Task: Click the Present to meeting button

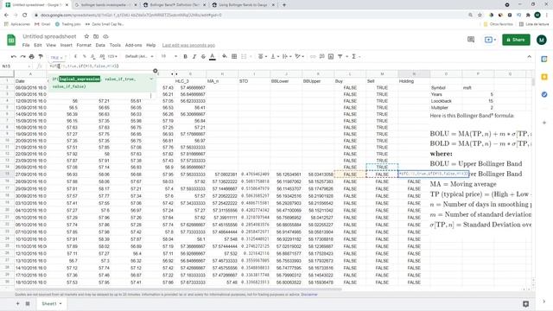Action: [490, 40]
